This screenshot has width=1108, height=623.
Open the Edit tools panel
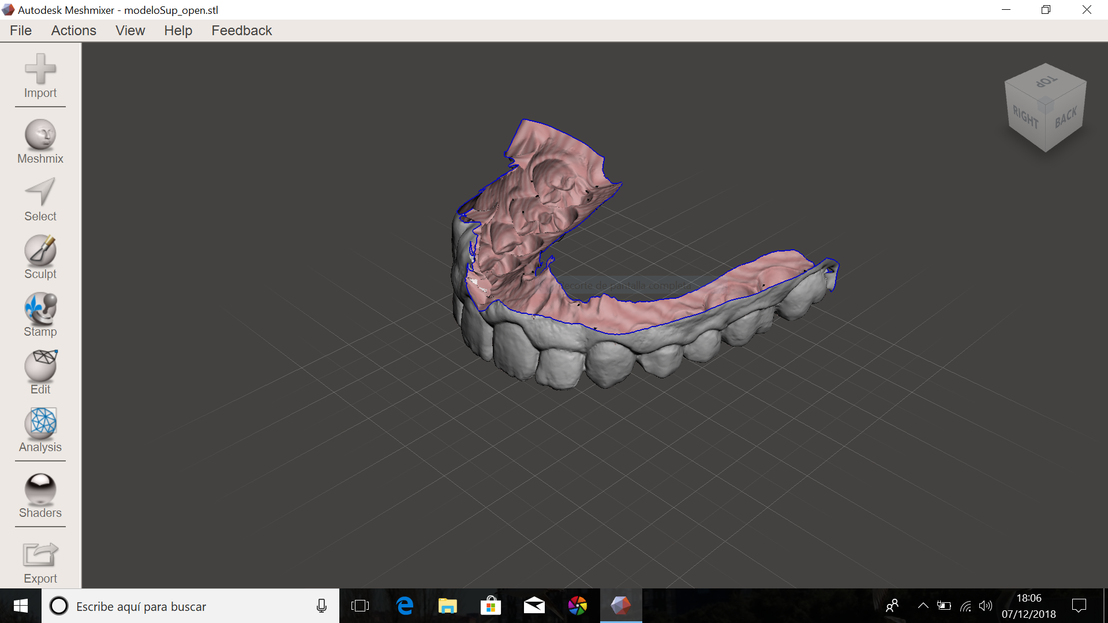click(40, 366)
